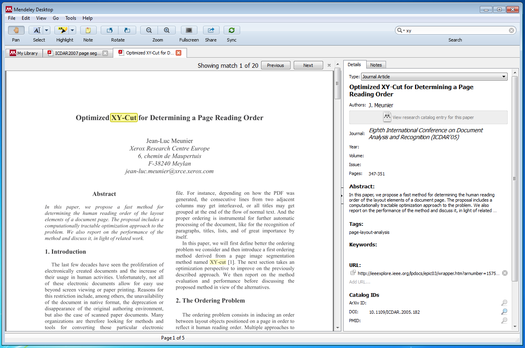Zoom out of the PDF
Screen dimensions: 525x348
point(149,30)
